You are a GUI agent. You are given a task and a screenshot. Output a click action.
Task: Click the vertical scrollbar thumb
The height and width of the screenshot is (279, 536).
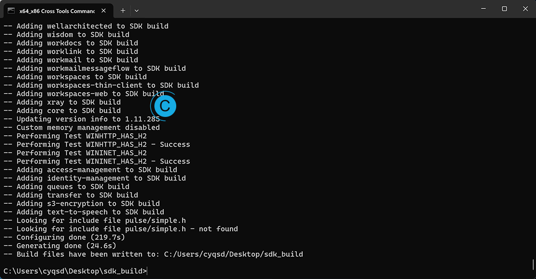pyautogui.click(x=533, y=264)
